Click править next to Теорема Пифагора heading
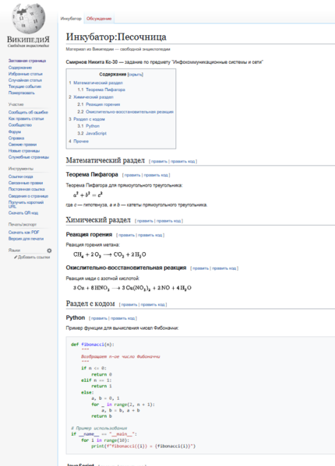Screen dimensions: 335x466 [x=132, y=175]
